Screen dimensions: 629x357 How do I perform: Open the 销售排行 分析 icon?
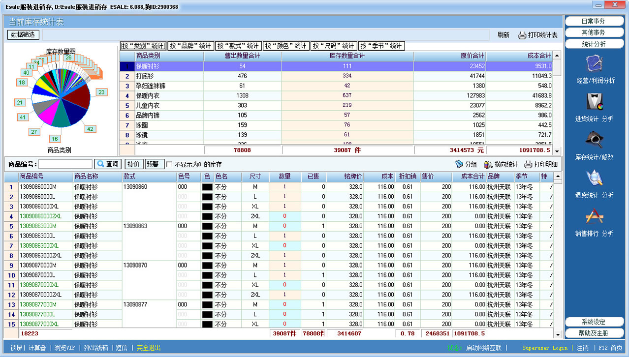595,217
